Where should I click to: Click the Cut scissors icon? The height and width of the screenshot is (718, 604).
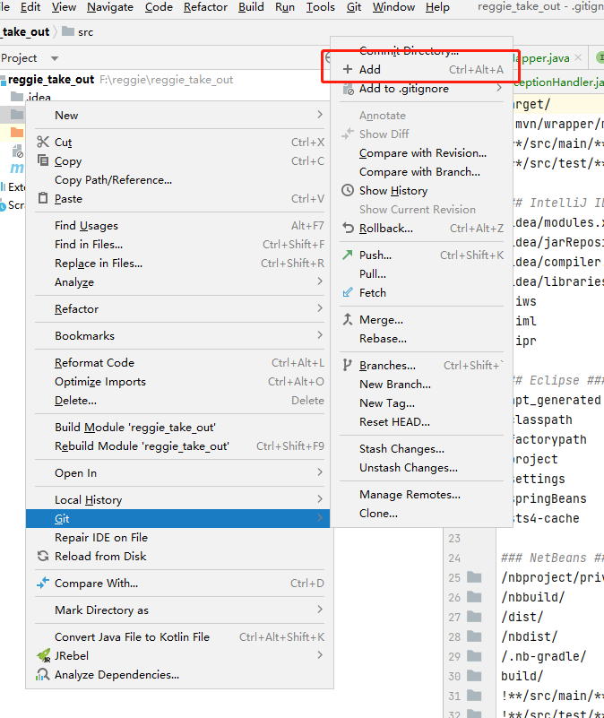pyautogui.click(x=43, y=142)
